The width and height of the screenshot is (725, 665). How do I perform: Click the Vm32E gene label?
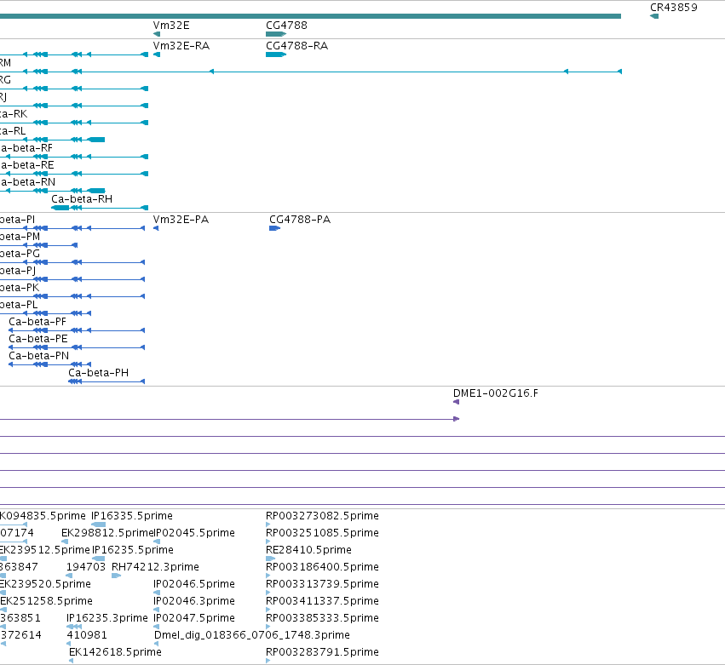click(171, 26)
